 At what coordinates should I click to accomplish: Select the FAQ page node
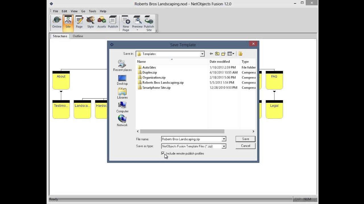coord(274,80)
